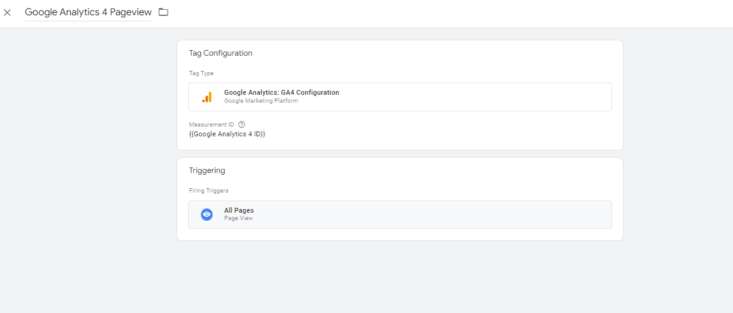
Task: Select the Google Analytics: GA4 Configuration title
Action: click(x=282, y=92)
